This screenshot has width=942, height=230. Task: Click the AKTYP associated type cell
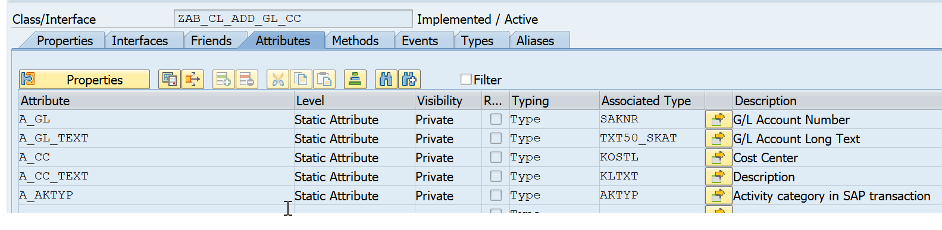click(652, 196)
